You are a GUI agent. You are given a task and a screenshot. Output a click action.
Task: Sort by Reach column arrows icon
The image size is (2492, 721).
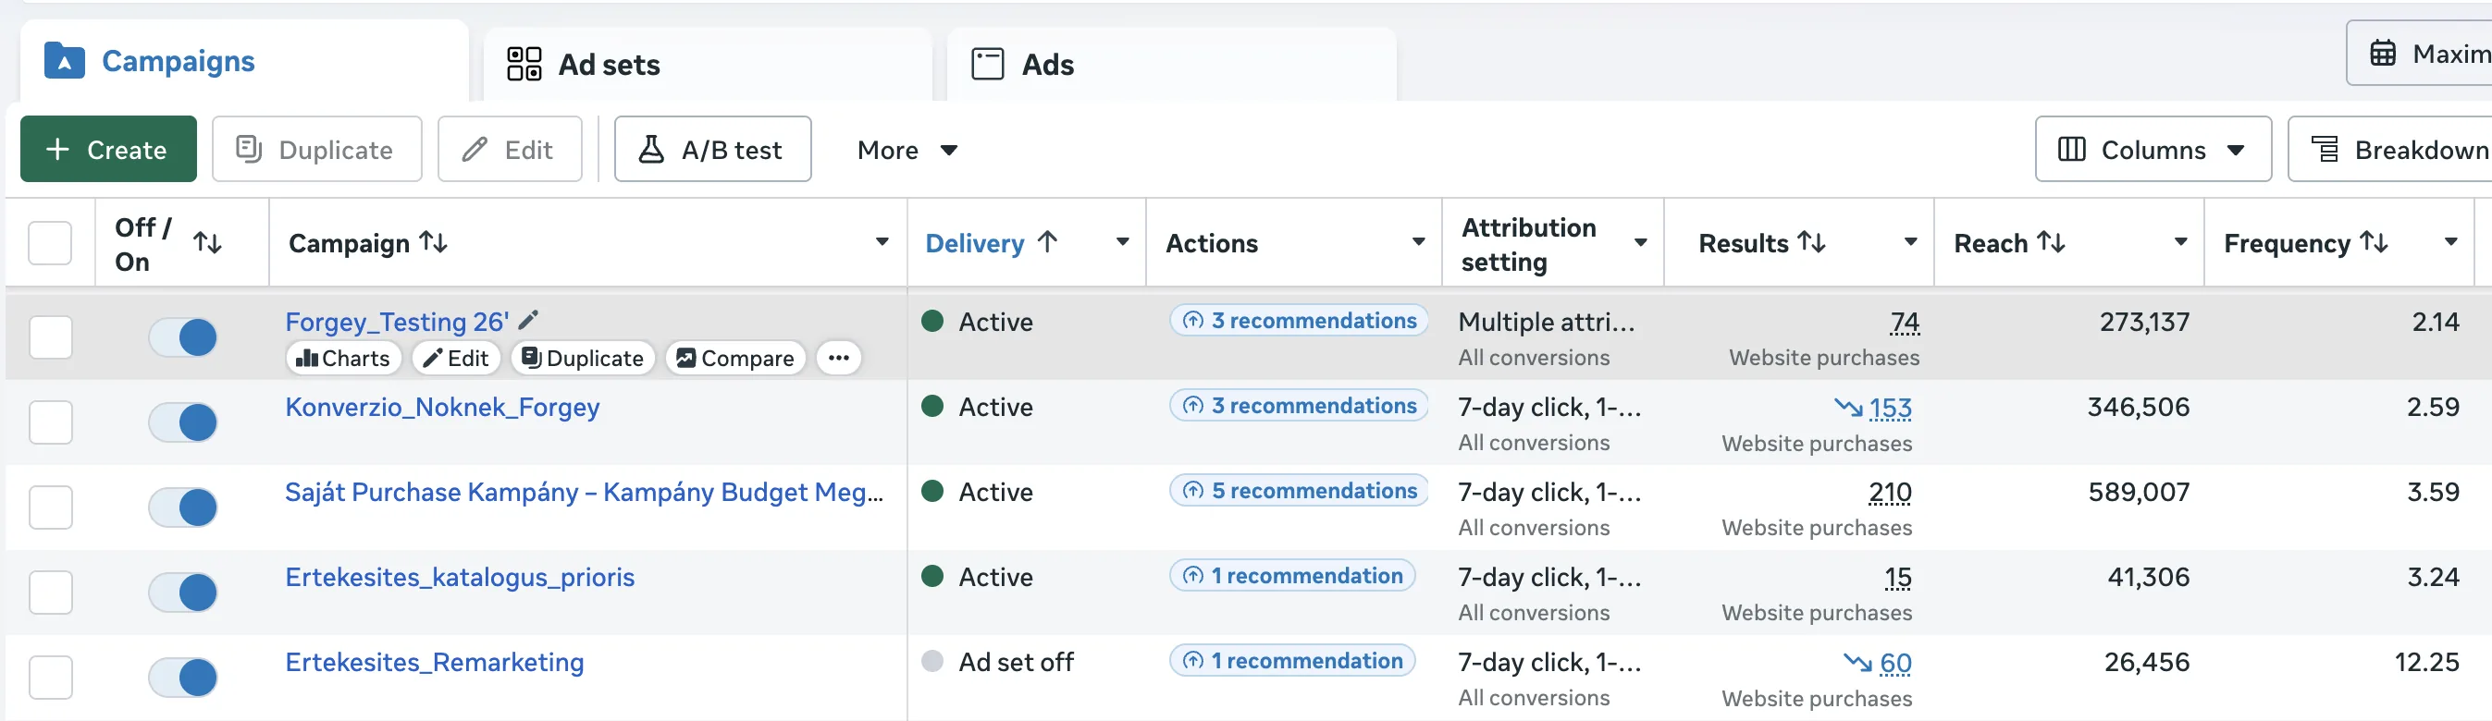(2051, 241)
